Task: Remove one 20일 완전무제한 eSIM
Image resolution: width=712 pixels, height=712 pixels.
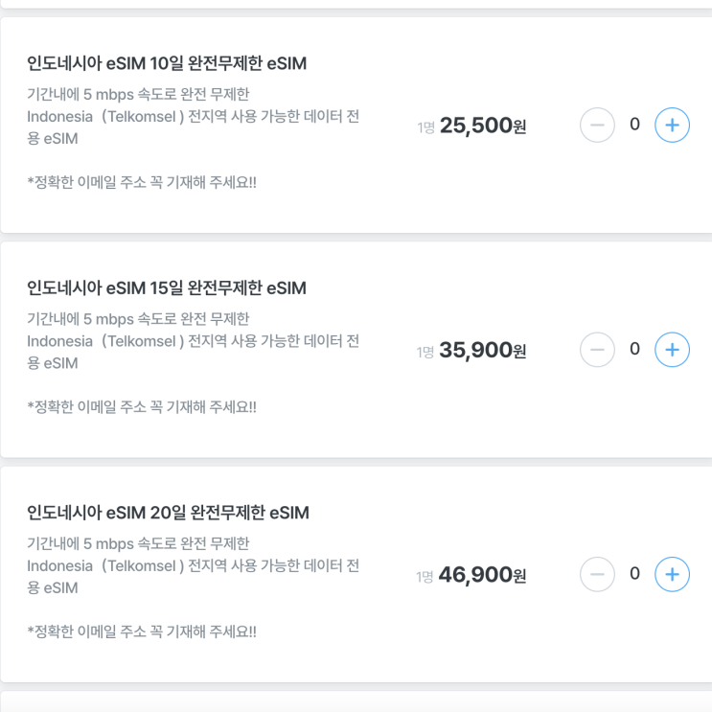Action: [x=597, y=574]
